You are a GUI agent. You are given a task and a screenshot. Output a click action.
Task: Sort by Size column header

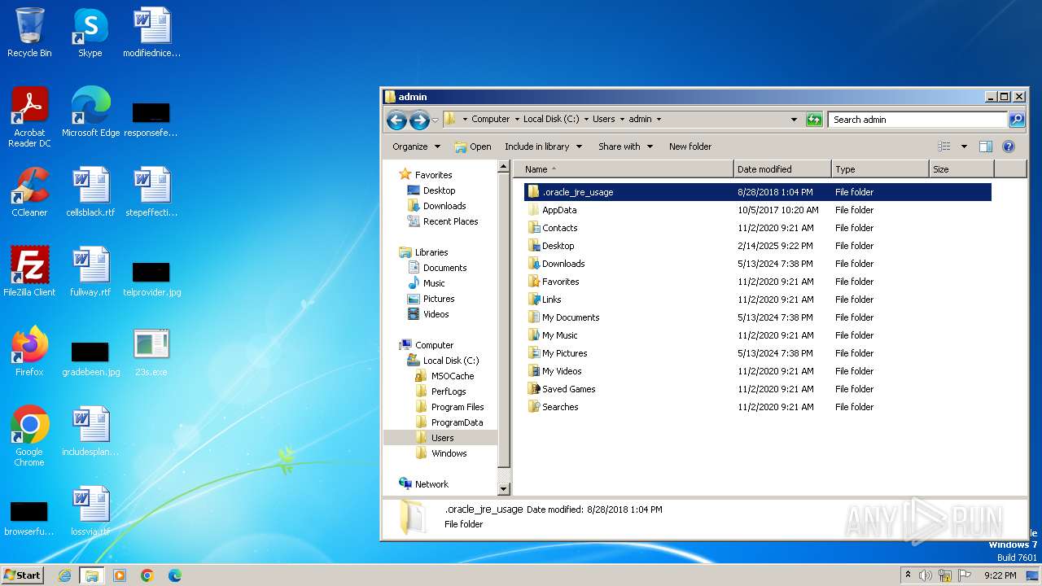pyautogui.click(x=961, y=169)
